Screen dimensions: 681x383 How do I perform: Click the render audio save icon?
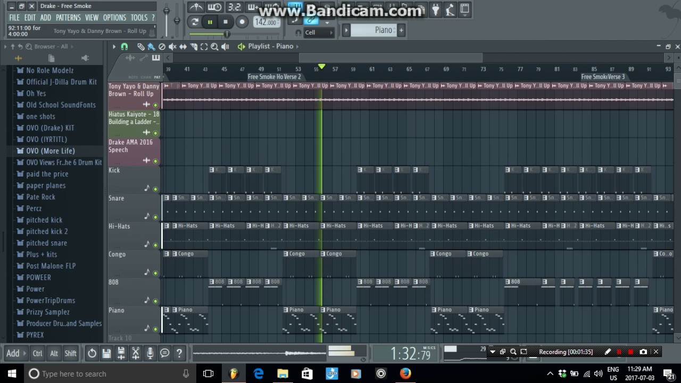click(x=121, y=353)
